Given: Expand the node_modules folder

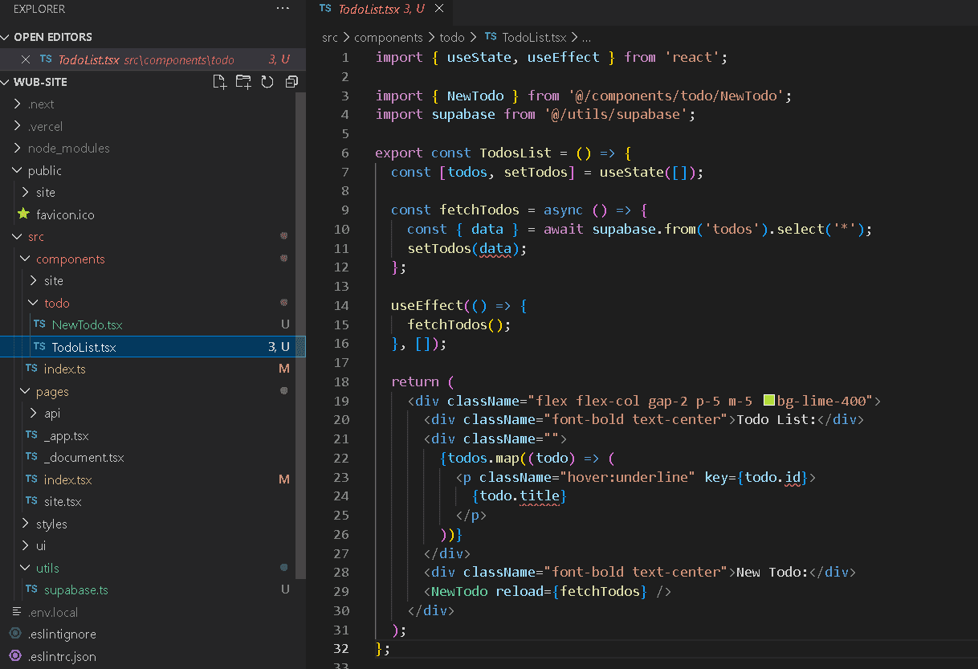Looking at the screenshot, I should click(x=68, y=148).
